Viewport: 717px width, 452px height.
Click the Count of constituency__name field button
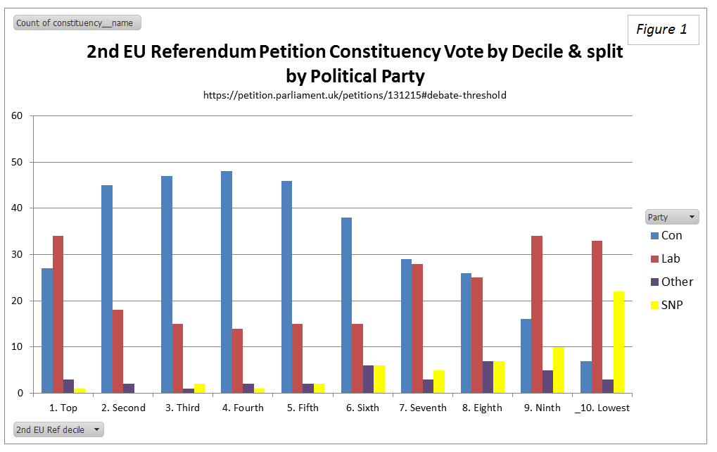pyautogui.click(x=77, y=23)
